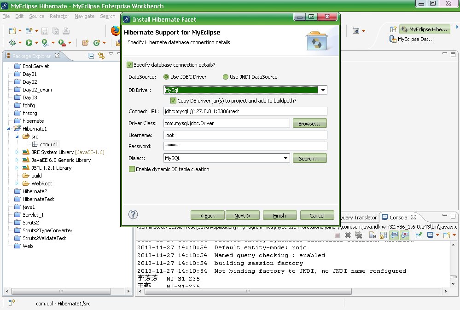The height and width of the screenshot is (310, 460).
Task: Select Use JDBC Driver radio button
Action: pos(166,77)
